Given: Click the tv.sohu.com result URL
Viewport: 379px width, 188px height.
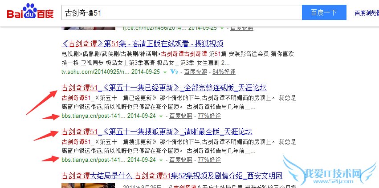Looking at the screenshot, I should point(96,72).
